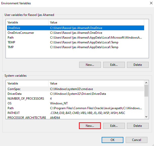Click the System variables scrollbar thumb

(146, 91)
